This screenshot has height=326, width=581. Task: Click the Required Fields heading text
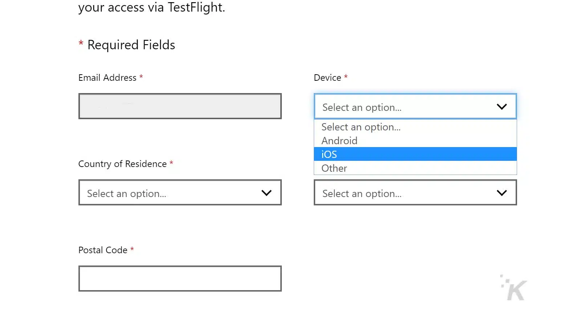coord(131,45)
